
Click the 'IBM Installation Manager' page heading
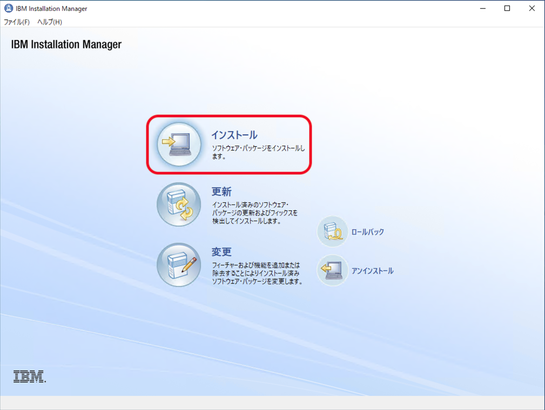coord(66,44)
